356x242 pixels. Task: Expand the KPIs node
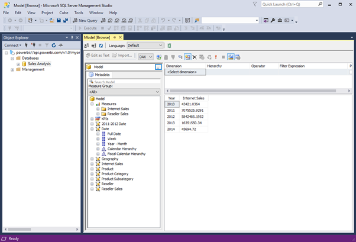tap(92, 119)
